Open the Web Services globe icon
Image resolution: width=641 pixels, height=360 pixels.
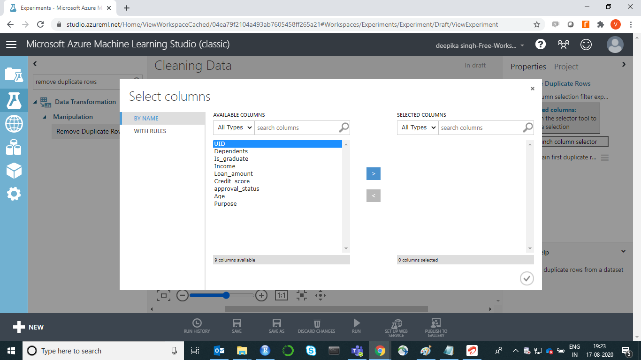(14, 124)
